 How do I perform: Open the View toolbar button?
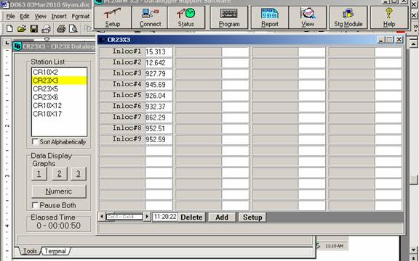[308, 17]
